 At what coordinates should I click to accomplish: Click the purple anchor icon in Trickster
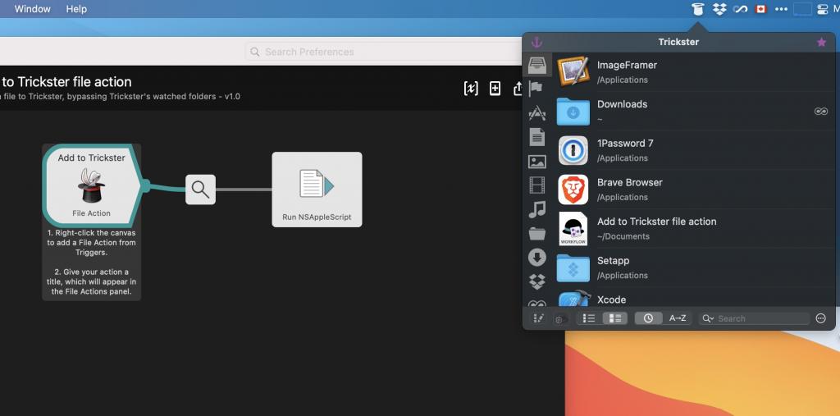click(x=537, y=42)
